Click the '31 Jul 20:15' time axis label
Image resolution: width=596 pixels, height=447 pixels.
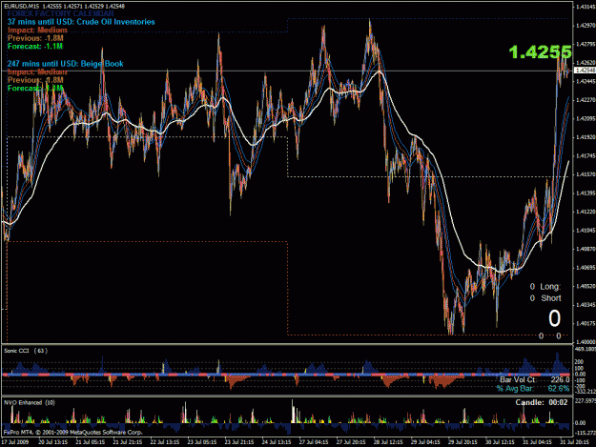tap(575, 442)
